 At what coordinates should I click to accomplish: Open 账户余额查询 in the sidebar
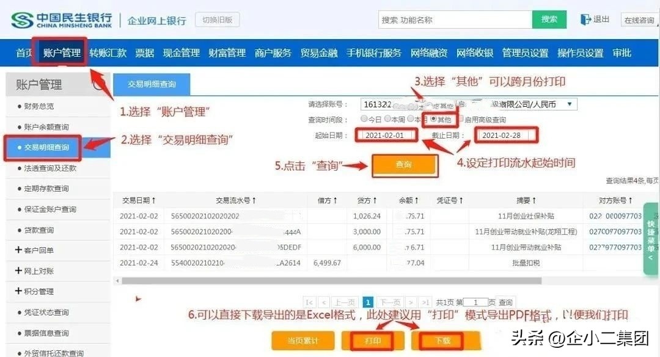[46, 127]
